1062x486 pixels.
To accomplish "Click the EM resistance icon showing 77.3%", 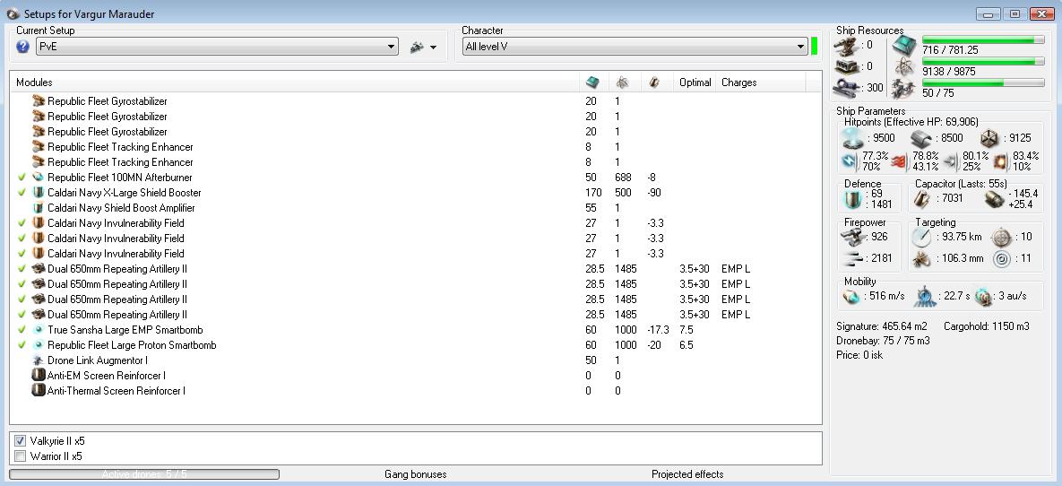I will [x=850, y=161].
